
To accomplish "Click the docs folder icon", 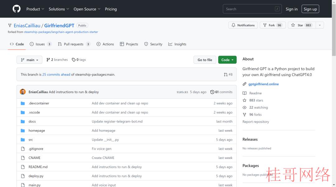I will (x=23, y=121).
